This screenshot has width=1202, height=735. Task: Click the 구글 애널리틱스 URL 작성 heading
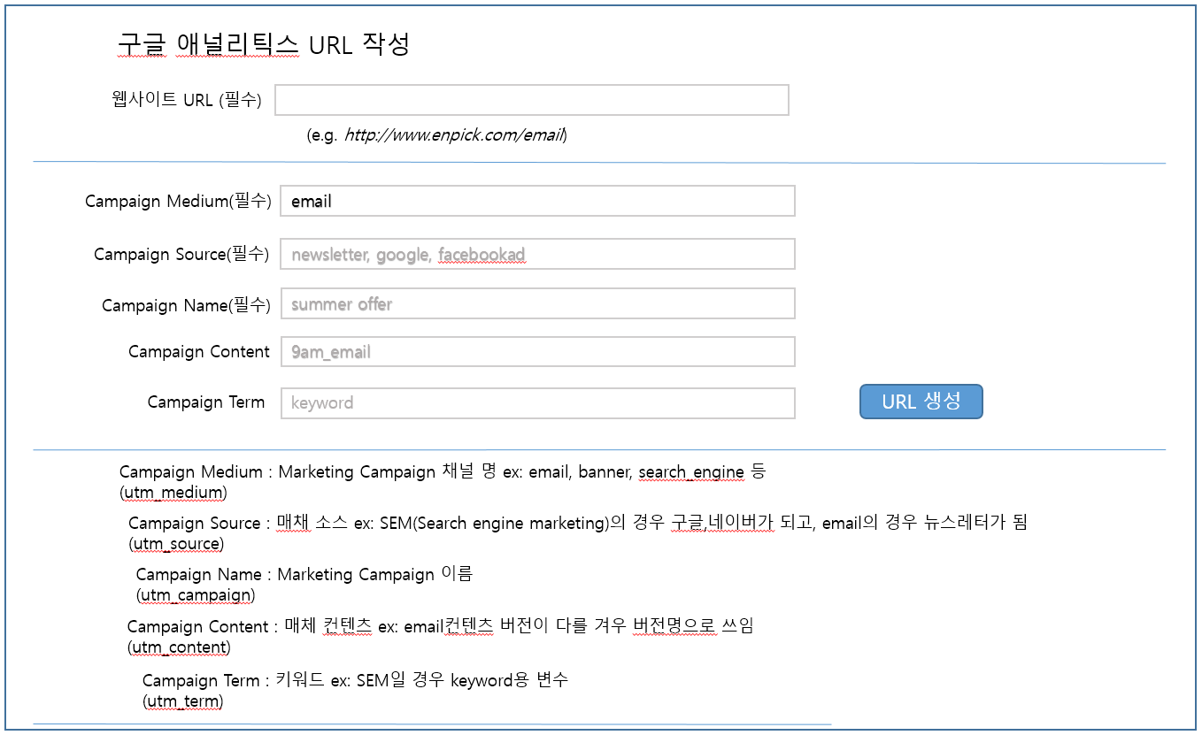point(263,44)
